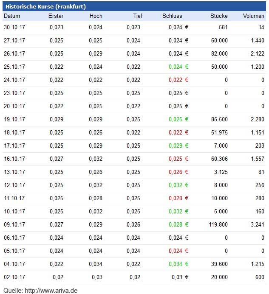Click the Hoch column header
The height and width of the screenshot is (294, 269).
[96, 16]
